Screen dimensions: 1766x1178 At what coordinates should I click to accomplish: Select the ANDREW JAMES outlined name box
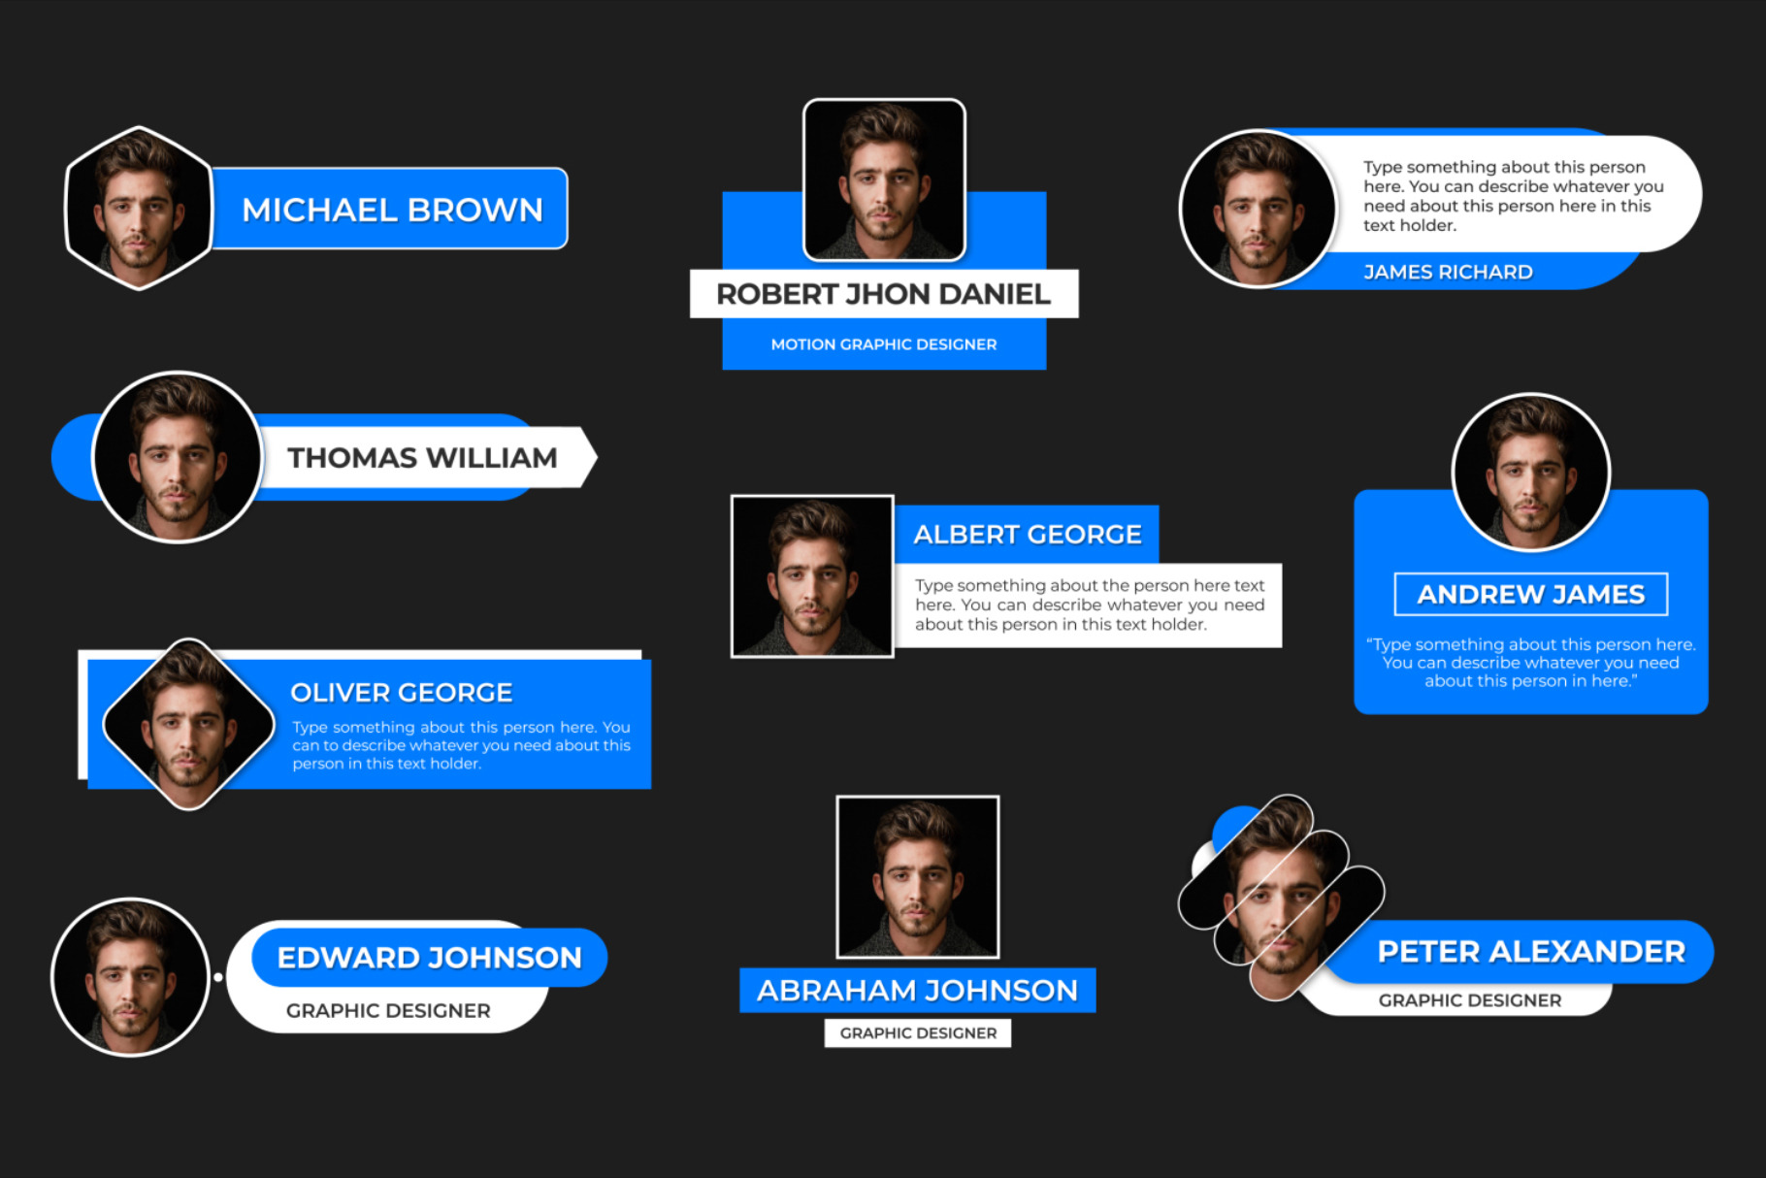(x=1530, y=594)
